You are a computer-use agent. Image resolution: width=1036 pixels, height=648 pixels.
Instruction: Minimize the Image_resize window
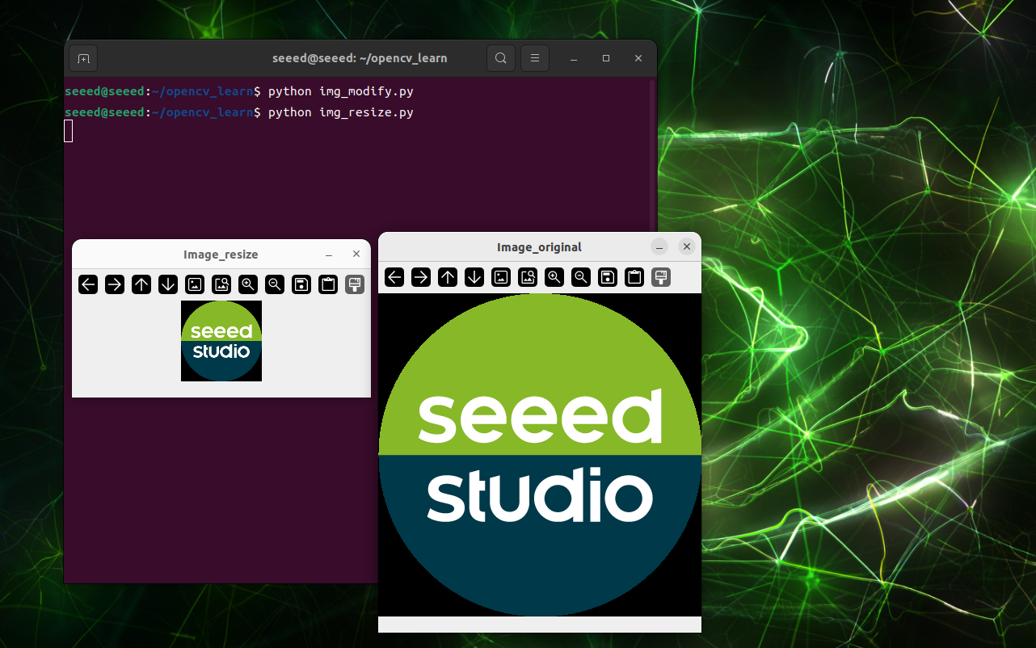[329, 255]
